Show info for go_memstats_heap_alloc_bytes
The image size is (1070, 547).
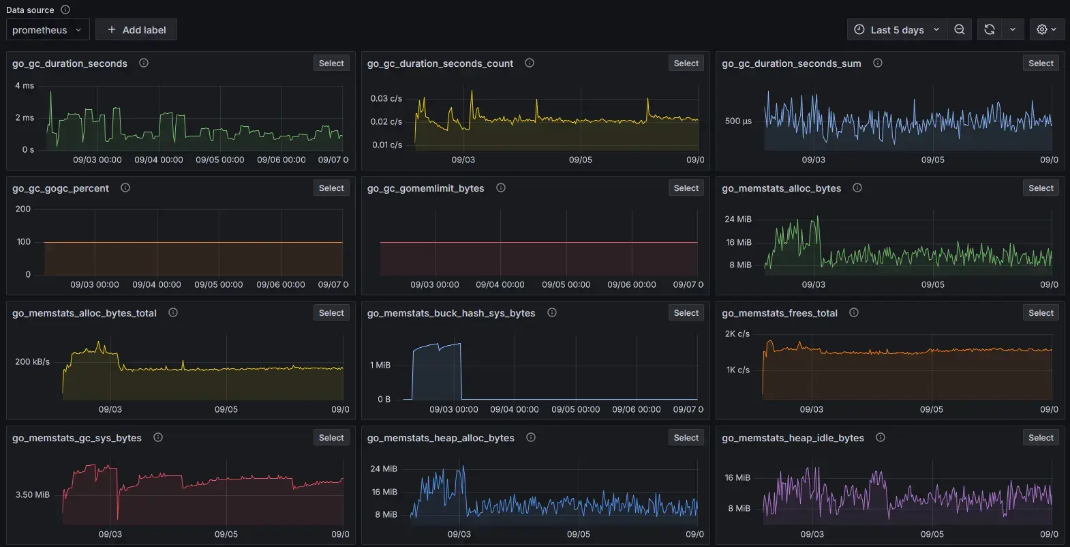point(531,437)
